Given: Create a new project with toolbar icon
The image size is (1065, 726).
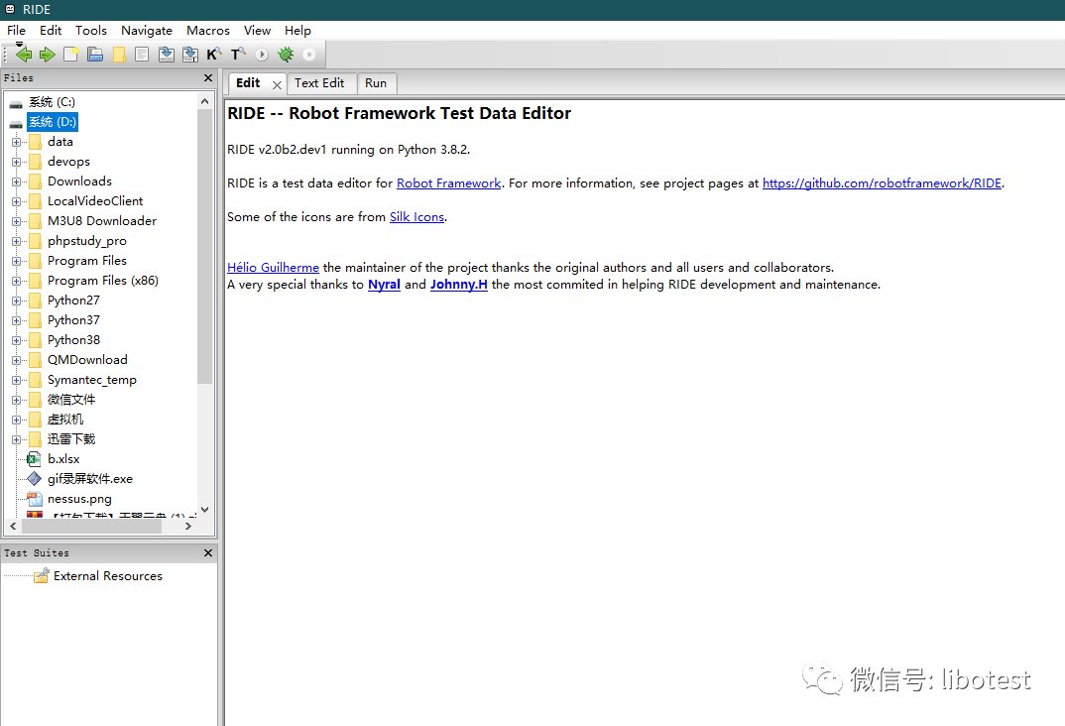Looking at the screenshot, I should click(70, 55).
